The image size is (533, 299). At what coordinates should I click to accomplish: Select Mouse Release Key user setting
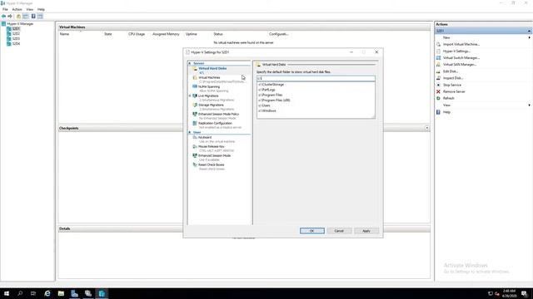point(211,146)
